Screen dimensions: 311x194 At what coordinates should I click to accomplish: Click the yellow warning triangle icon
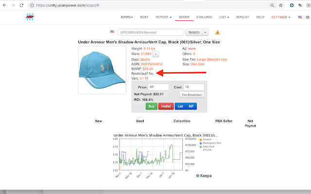point(217,32)
